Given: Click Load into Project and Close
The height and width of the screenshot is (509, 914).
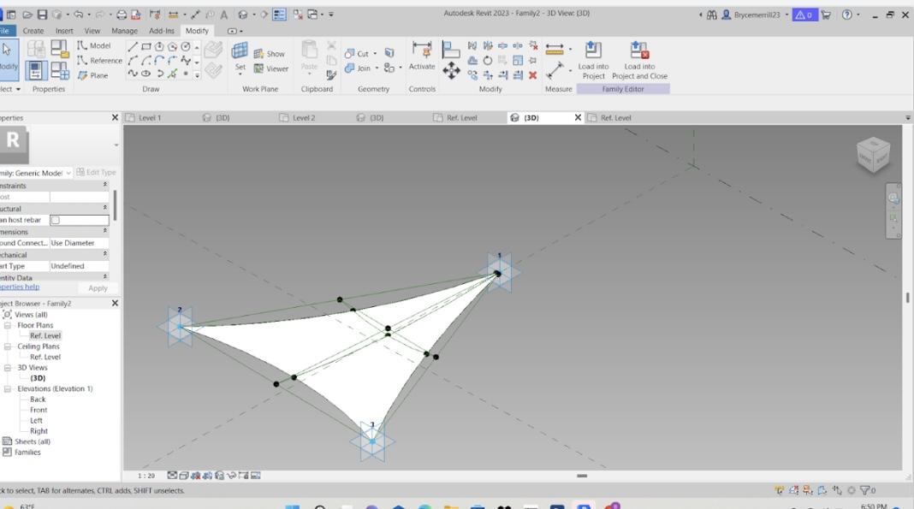Looking at the screenshot, I should [x=639, y=61].
